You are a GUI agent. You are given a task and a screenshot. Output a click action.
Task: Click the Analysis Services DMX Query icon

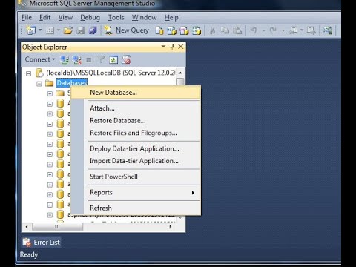[x=184, y=30]
